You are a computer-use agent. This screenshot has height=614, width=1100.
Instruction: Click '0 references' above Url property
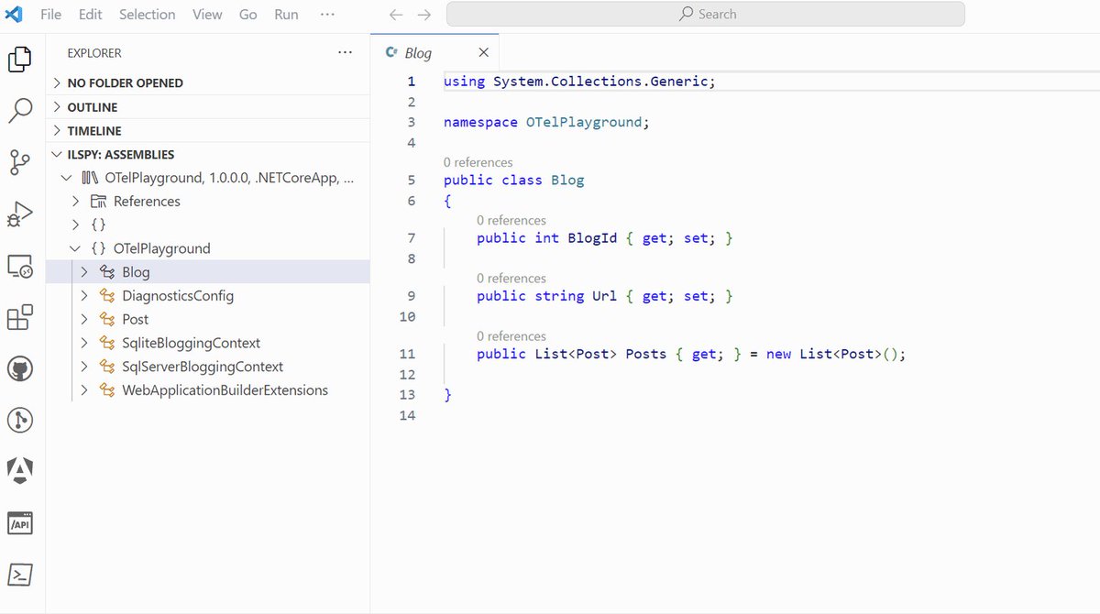pyautogui.click(x=511, y=278)
